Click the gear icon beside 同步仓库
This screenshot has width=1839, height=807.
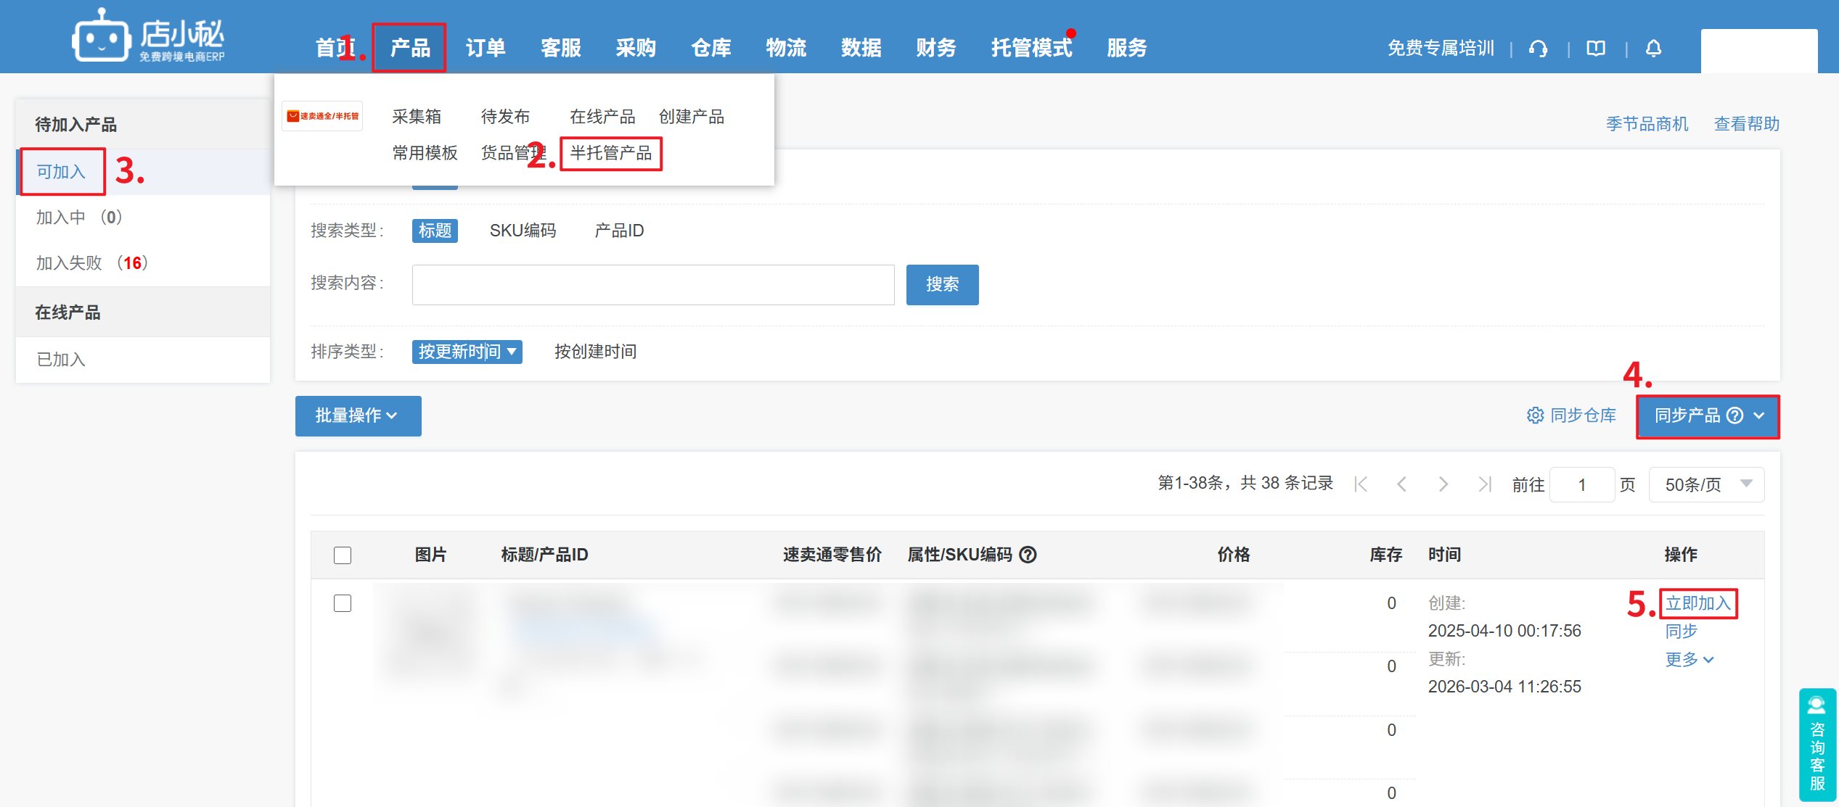(x=1535, y=415)
